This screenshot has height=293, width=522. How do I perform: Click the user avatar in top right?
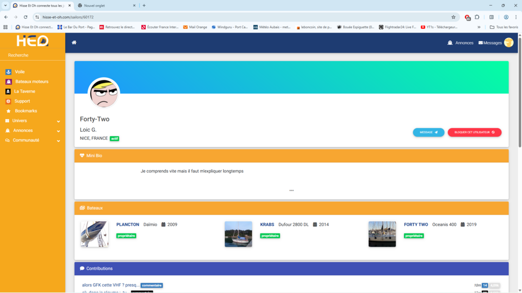(x=508, y=43)
